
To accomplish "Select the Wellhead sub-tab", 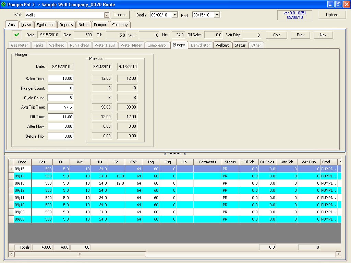I will pyautogui.click(x=57, y=45).
